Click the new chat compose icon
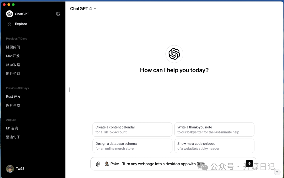The width and height of the screenshot is (284, 178). point(58,14)
